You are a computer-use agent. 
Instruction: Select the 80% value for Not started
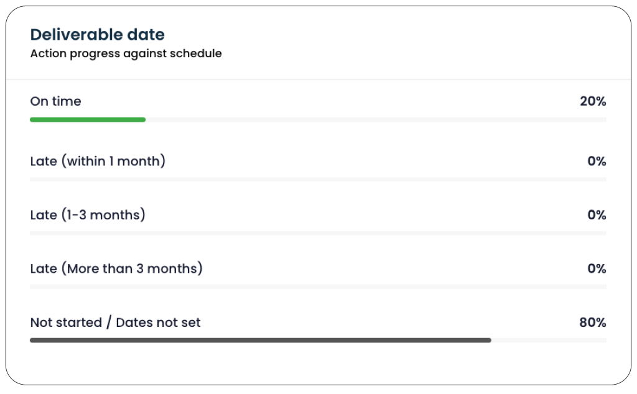coord(593,323)
